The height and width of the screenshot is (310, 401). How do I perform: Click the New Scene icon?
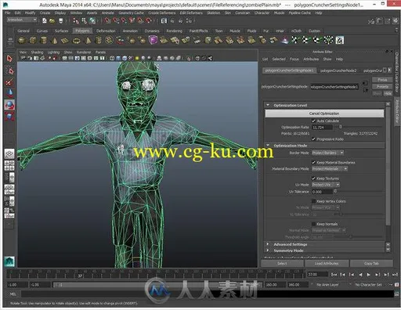pyautogui.click(x=45, y=20)
